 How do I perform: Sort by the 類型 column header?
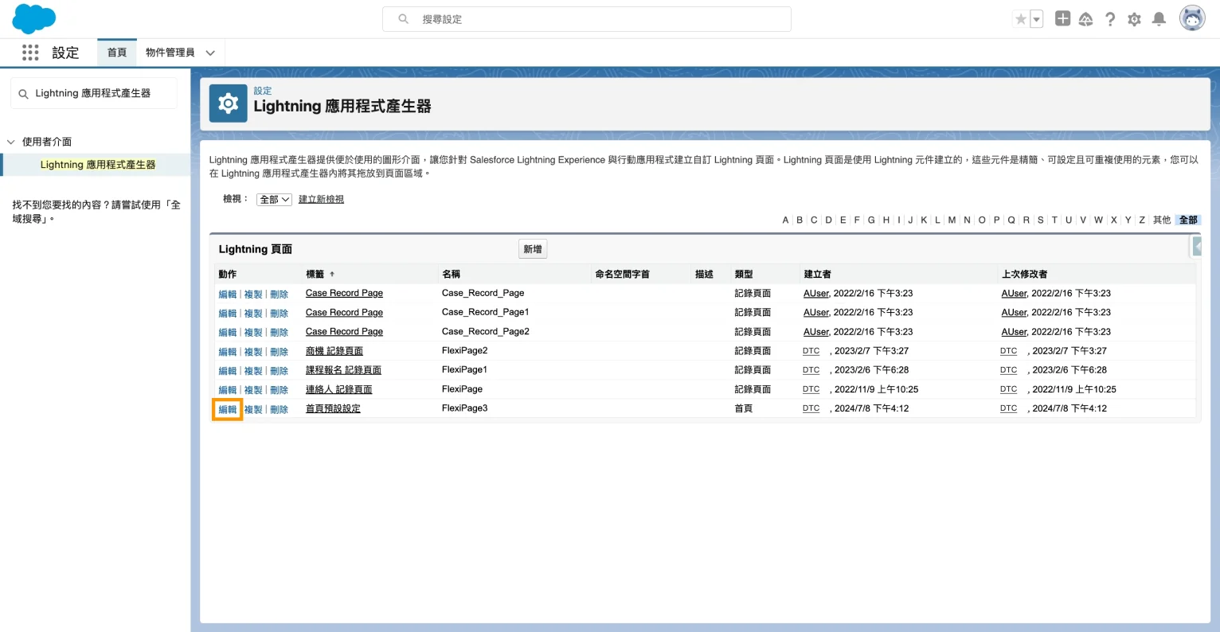pos(744,274)
